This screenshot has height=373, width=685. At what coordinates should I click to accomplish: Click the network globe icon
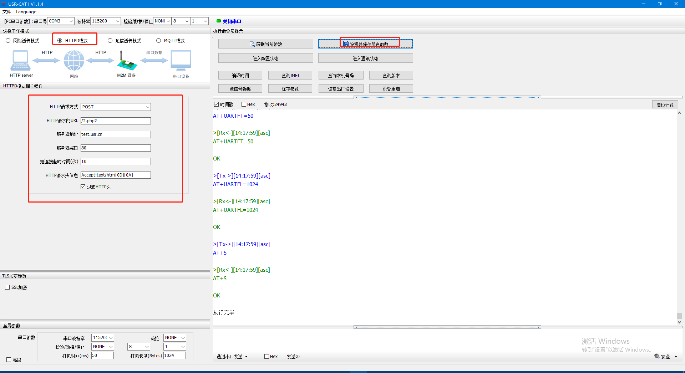coord(74,61)
